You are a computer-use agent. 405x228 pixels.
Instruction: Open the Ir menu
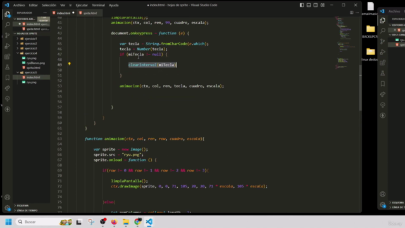pos(70,5)
